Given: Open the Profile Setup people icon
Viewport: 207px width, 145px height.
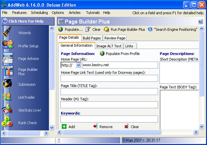Looking at the screenshot, I should coord(8,45).
